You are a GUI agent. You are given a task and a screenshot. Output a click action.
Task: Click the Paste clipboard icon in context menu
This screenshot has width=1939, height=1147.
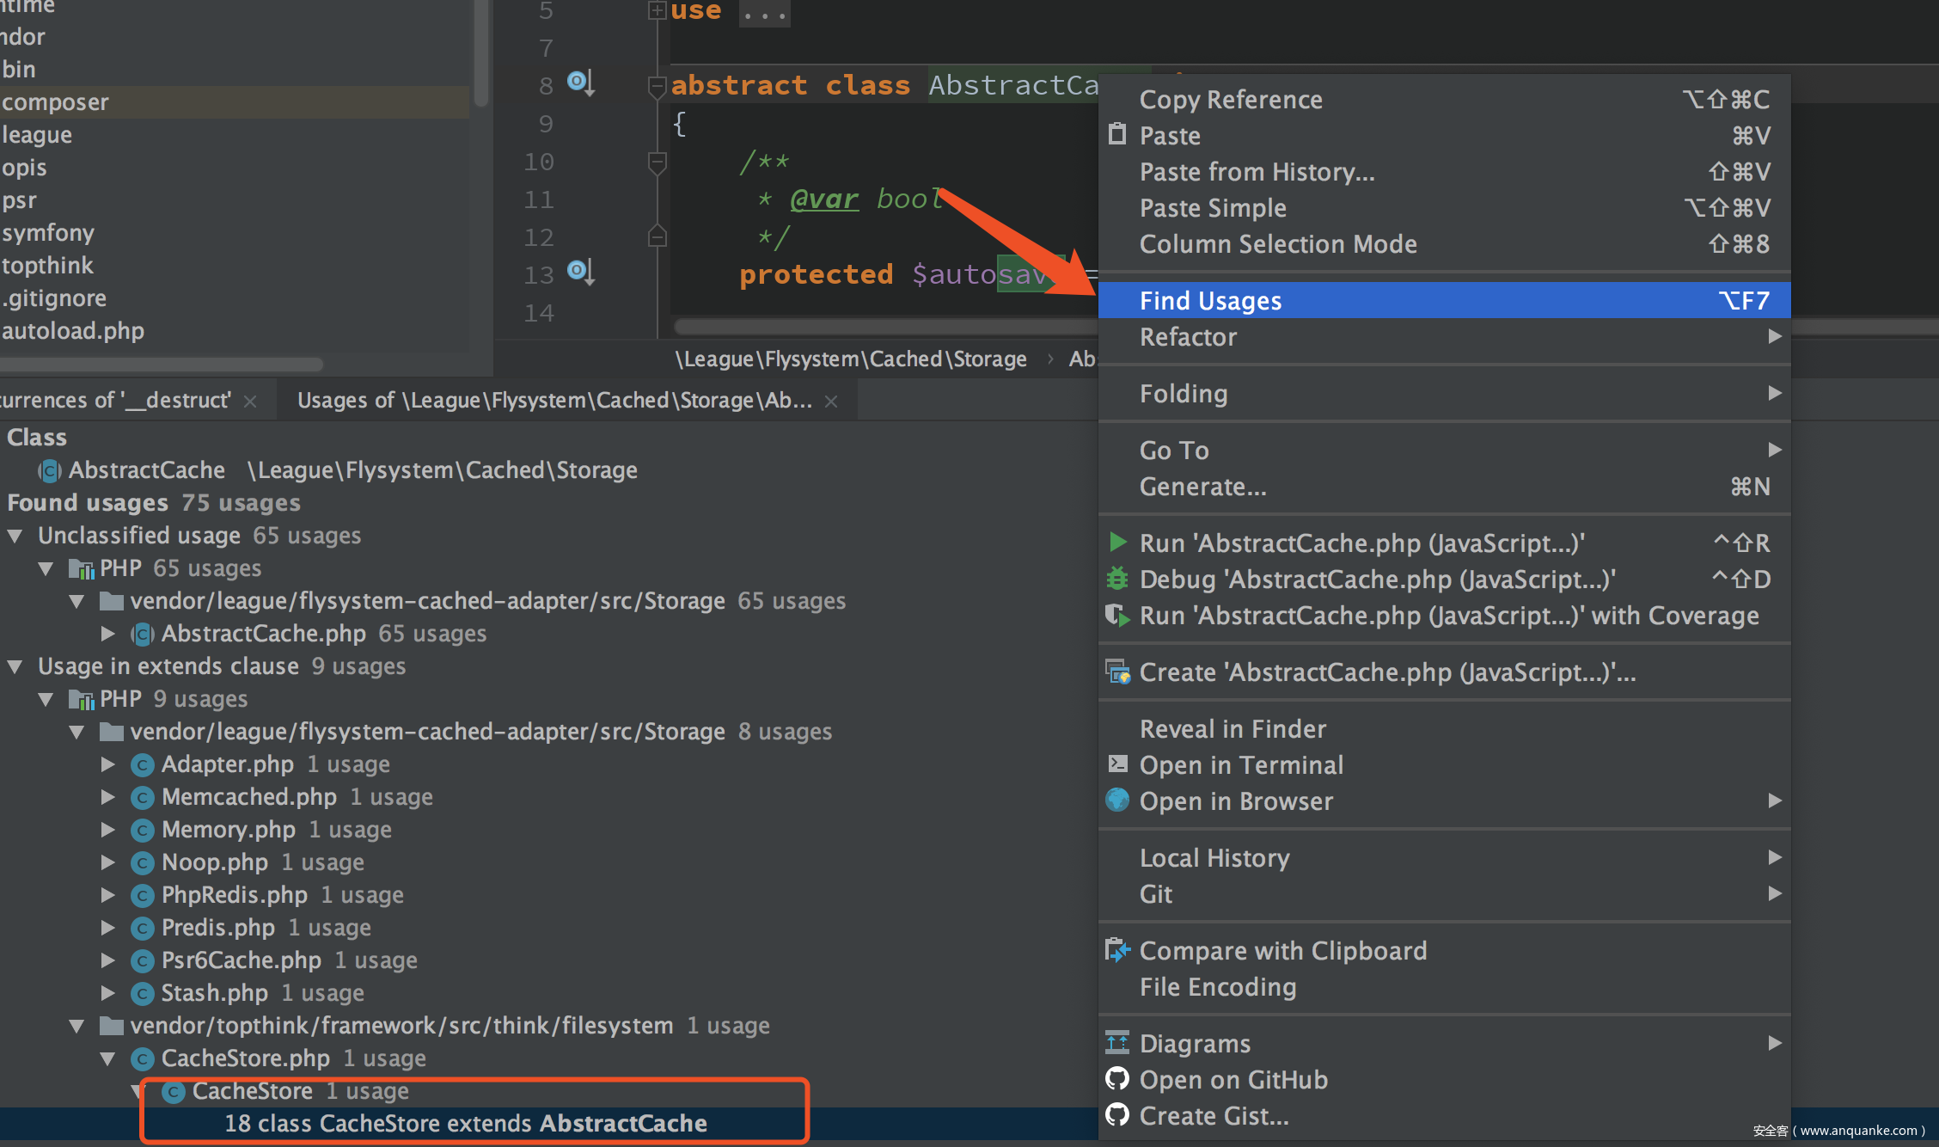tap(1117, 134)
